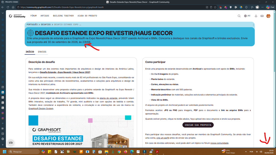
Task: Open the three-dot options menu in breadcrumb bar
Action: tap(253, 25)
